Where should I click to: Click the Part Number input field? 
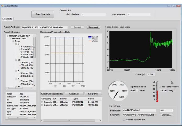pyautogui.click(x=139, y=15)
